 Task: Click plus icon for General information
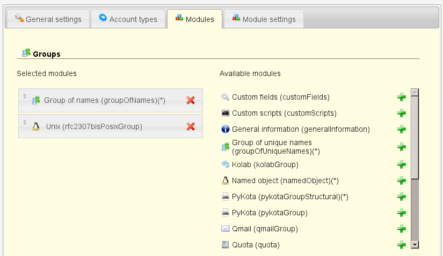tap(401, 129)
